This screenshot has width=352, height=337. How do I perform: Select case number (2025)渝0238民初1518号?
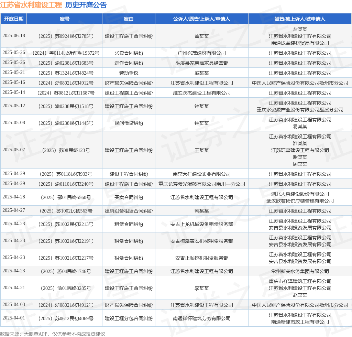[65, 106]
